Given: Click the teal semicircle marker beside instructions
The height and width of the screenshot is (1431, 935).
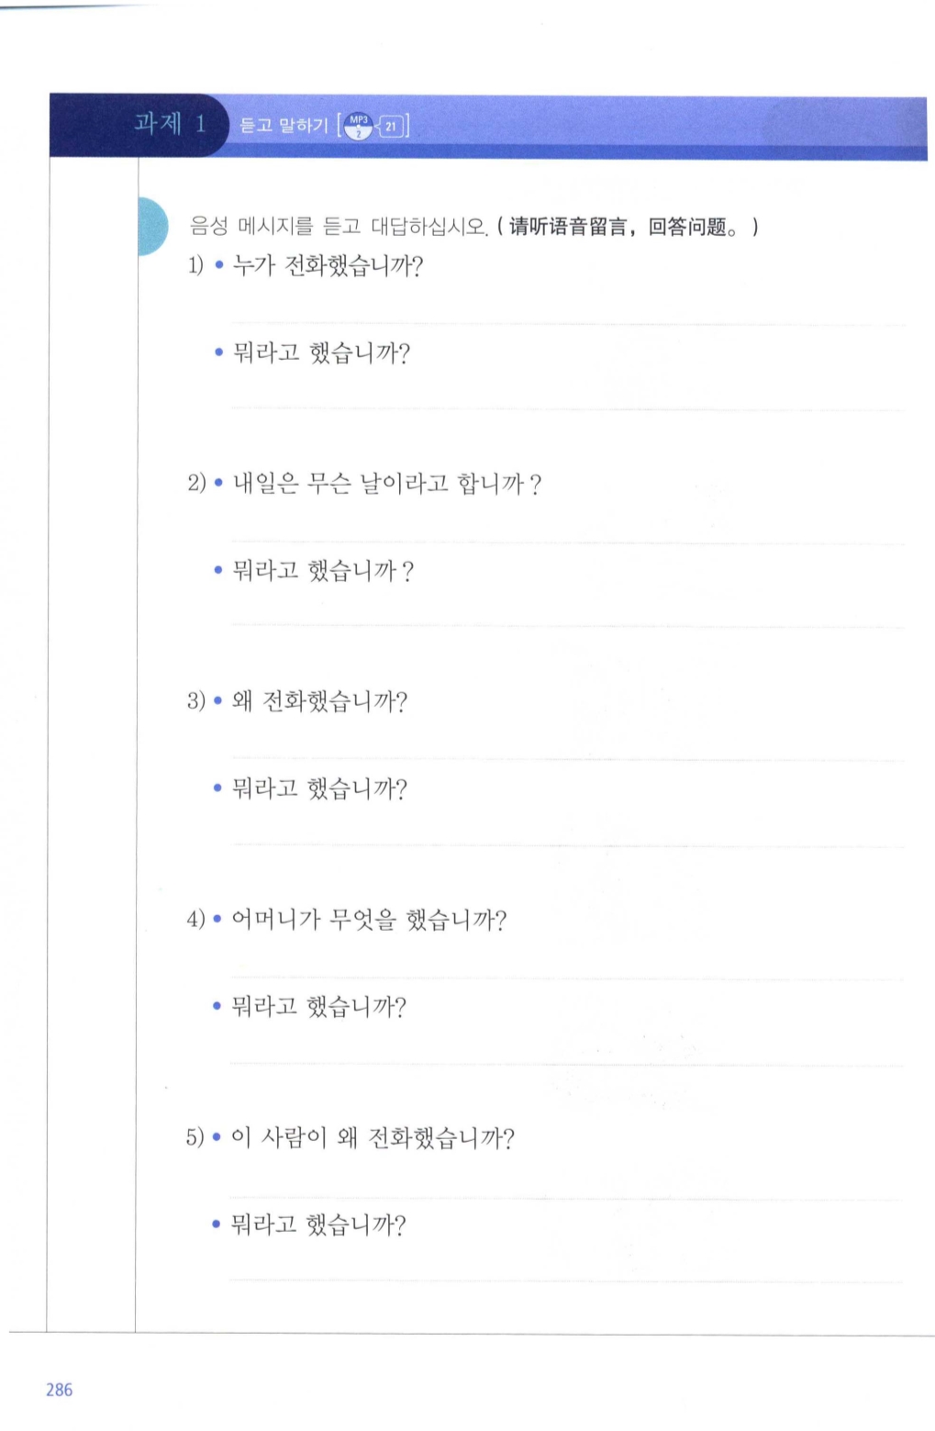Looking at the screenshot, I should [x=152, y=226].
